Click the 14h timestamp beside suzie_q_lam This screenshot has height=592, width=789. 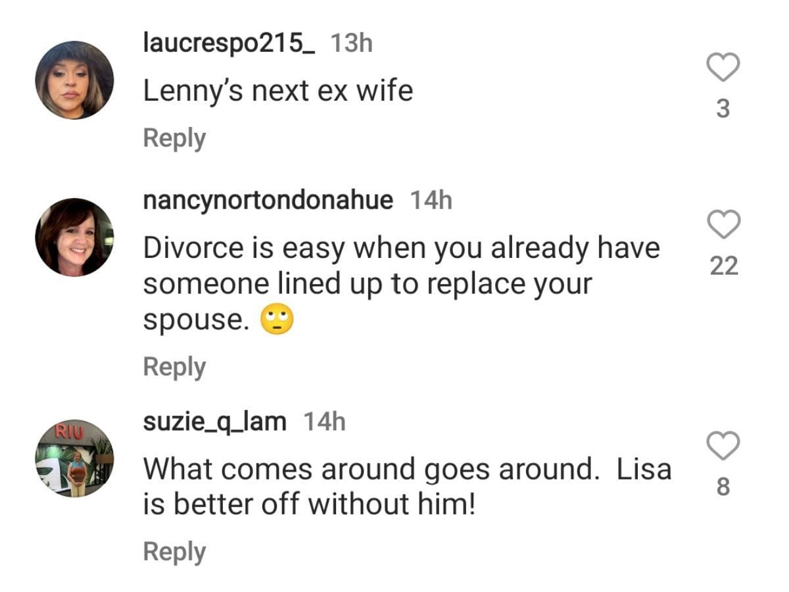point(323,422)
